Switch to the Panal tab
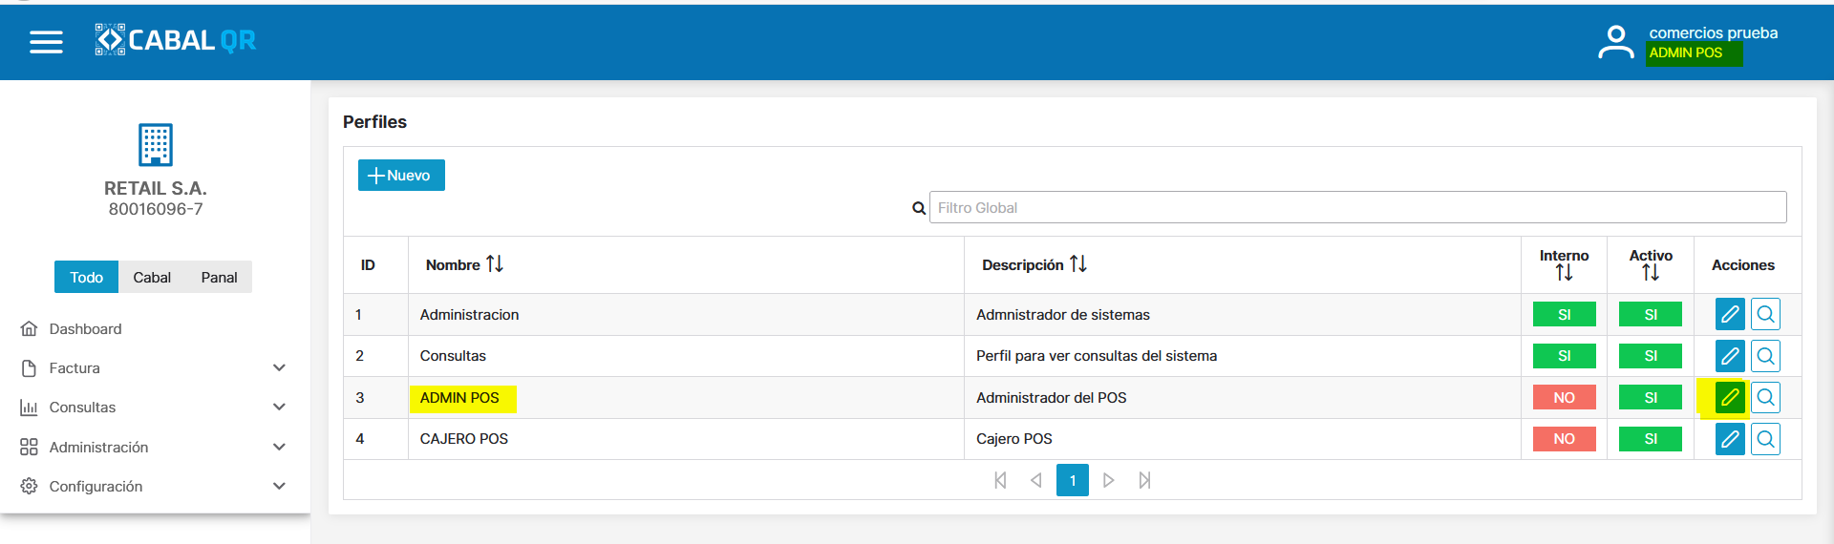1834x544 pixels. 219,277
